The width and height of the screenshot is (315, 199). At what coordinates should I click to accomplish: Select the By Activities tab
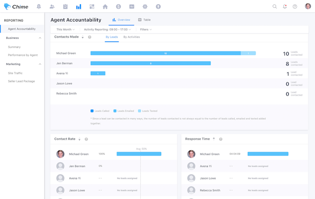click(x=131, y=37)
